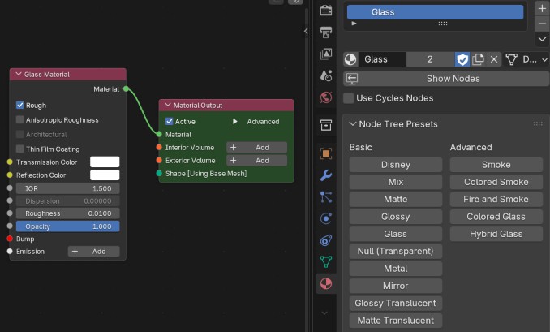
Task: Add an Emission node
Action: click(x=93, y=252)
